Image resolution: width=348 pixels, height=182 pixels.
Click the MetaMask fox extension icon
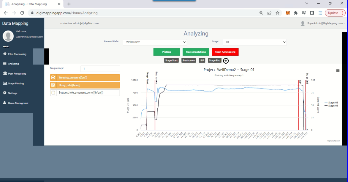coord(287,13)
